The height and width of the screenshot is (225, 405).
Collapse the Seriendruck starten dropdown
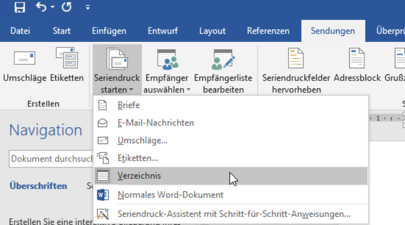[x=117, y=70]
